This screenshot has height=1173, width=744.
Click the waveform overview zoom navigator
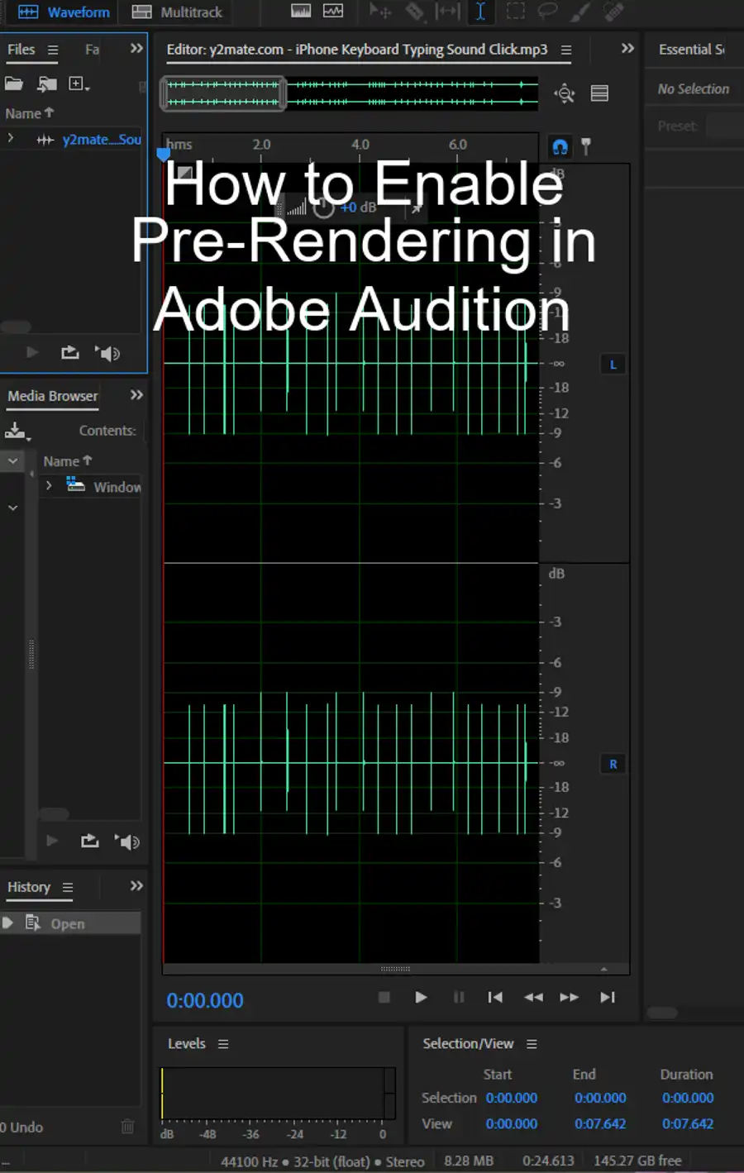pyautogui.click(x=223, y=93)
